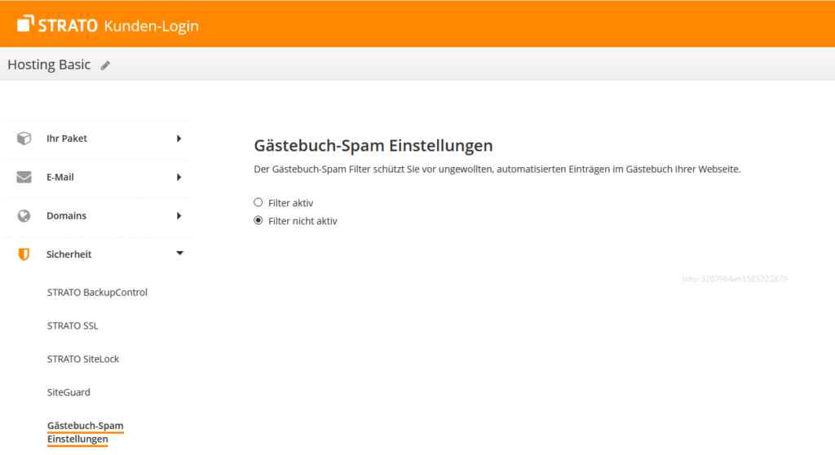The width and height of the screenshot is (835, 455).
Task: Open the Ihr Paket menu
Action: [67, 139]
